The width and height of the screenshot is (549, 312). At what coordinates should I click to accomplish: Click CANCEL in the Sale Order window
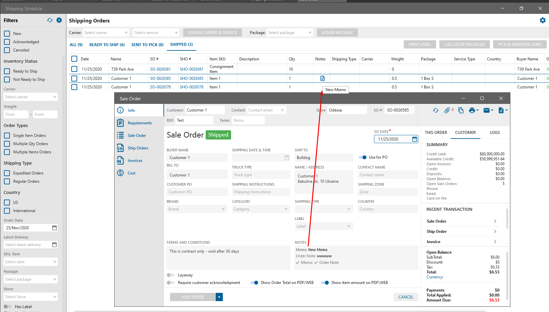pyautogui.click(x=406, y=297)
